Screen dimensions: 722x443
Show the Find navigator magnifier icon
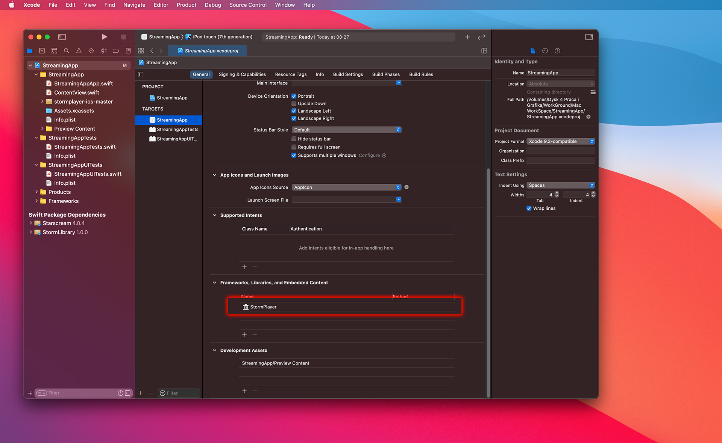click(x=67, y=51)
